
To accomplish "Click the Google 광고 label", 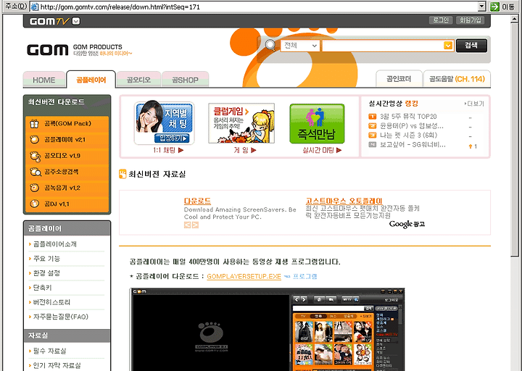I will [407, 224].
